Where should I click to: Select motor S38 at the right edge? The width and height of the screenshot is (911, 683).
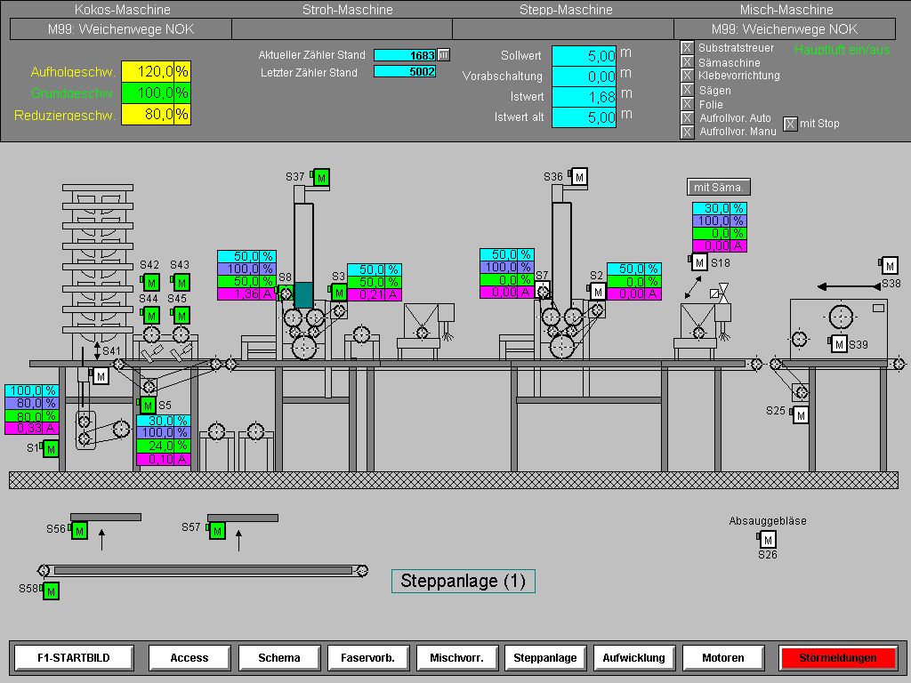click(x=890, y=265)
